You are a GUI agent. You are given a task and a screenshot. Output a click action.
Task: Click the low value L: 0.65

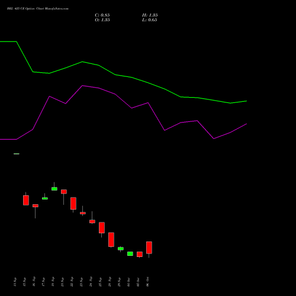tap(150, 20)
